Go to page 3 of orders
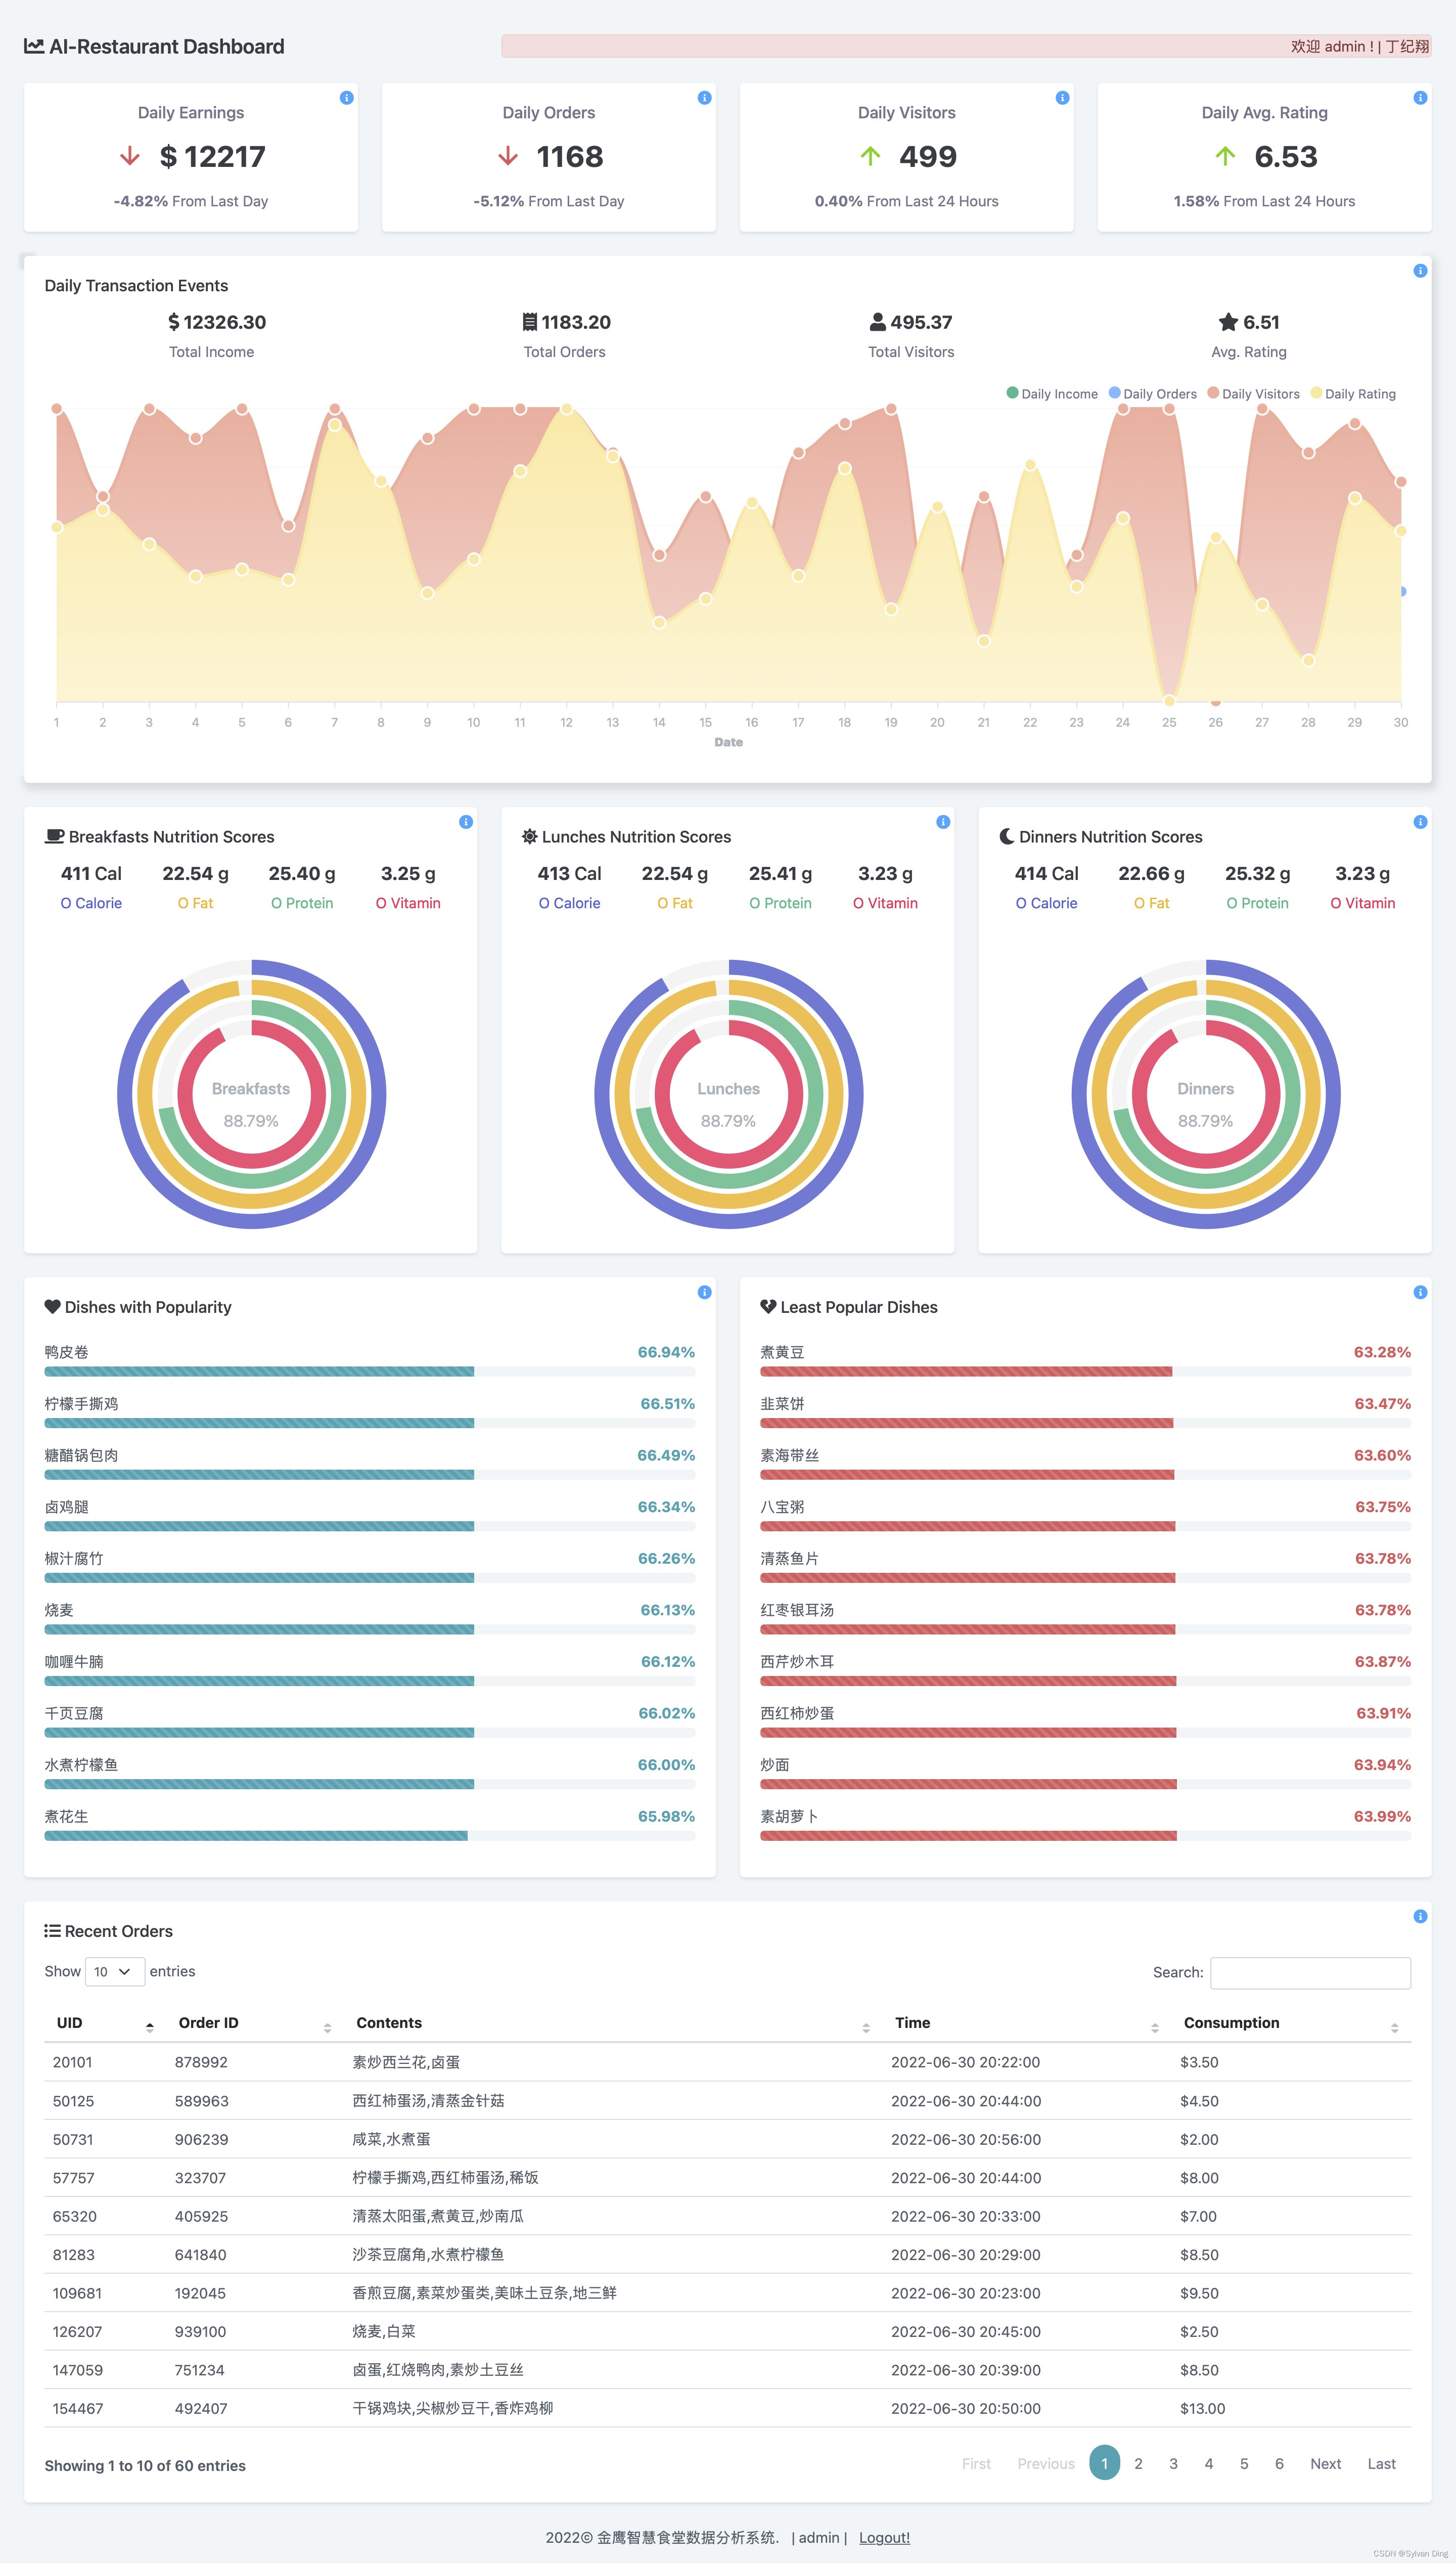This screenshot has width=1456, height=2563. click(x=1173, y=2464)
